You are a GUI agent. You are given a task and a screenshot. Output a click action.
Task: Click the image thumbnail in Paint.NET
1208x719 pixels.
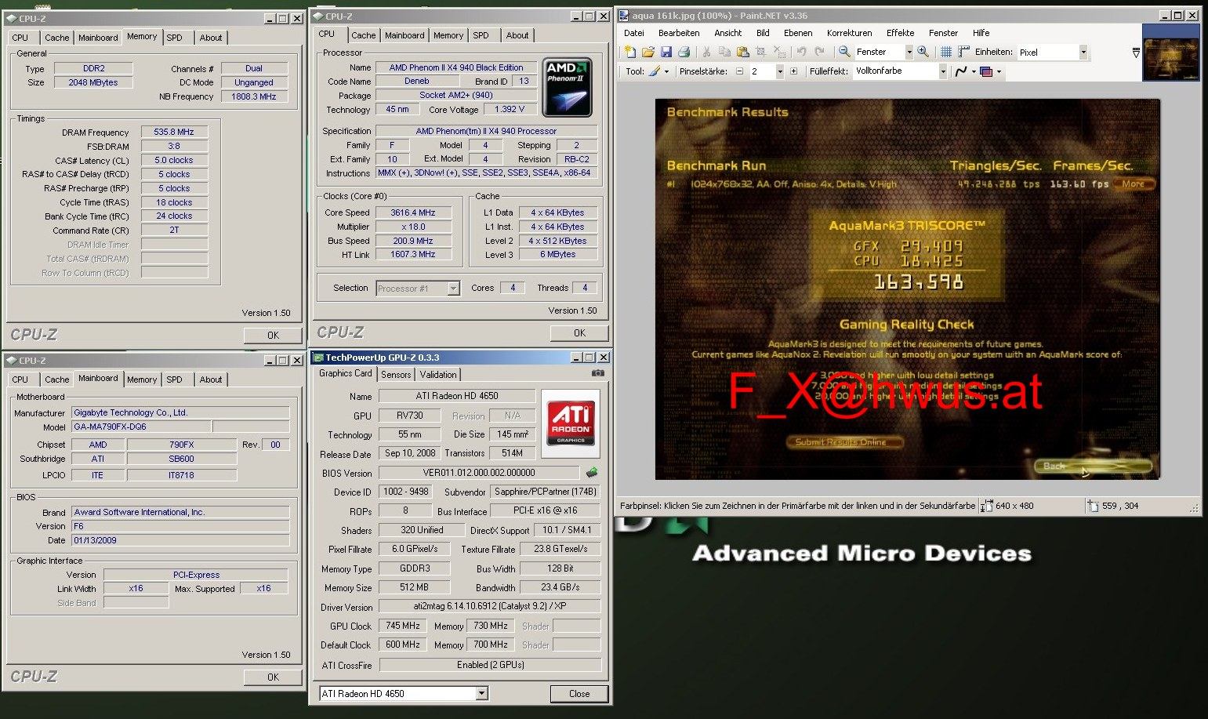(x=1170, y=53)
